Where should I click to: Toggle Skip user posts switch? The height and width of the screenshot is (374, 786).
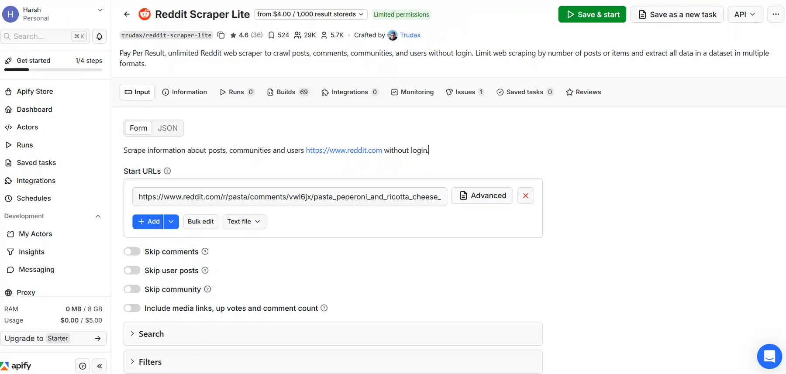coord(132,270)
